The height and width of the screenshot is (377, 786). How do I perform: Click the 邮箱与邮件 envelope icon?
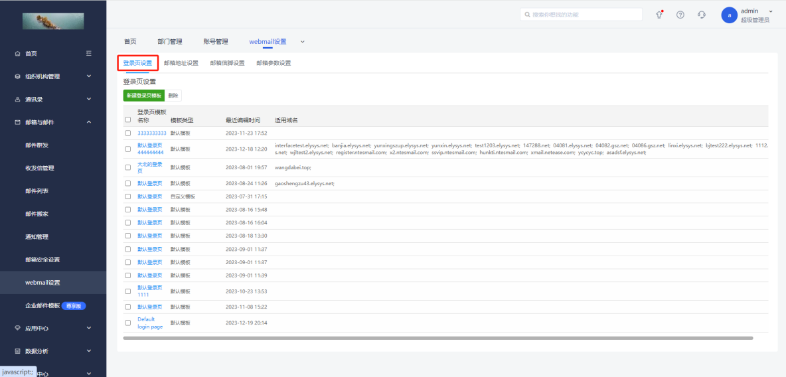18,122
